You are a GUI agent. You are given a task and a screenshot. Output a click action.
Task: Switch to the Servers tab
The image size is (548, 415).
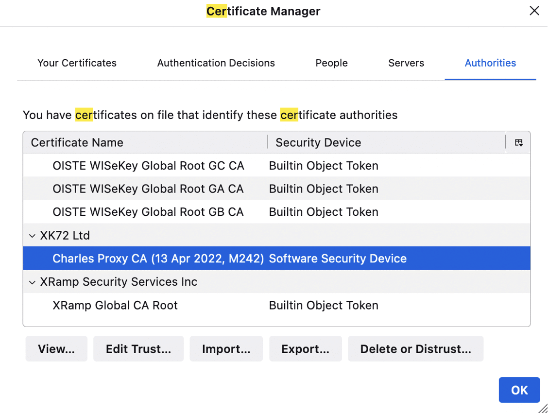[x=406, y=63]
